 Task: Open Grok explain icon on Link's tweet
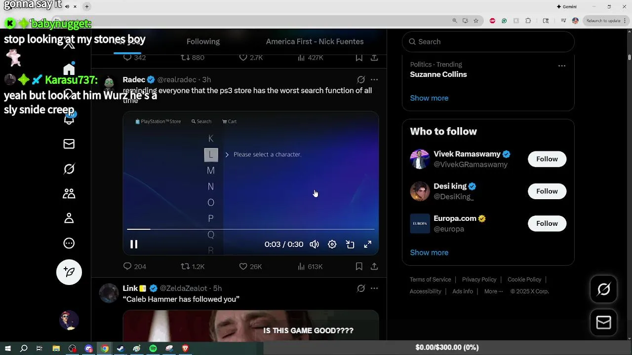(361, 288)
